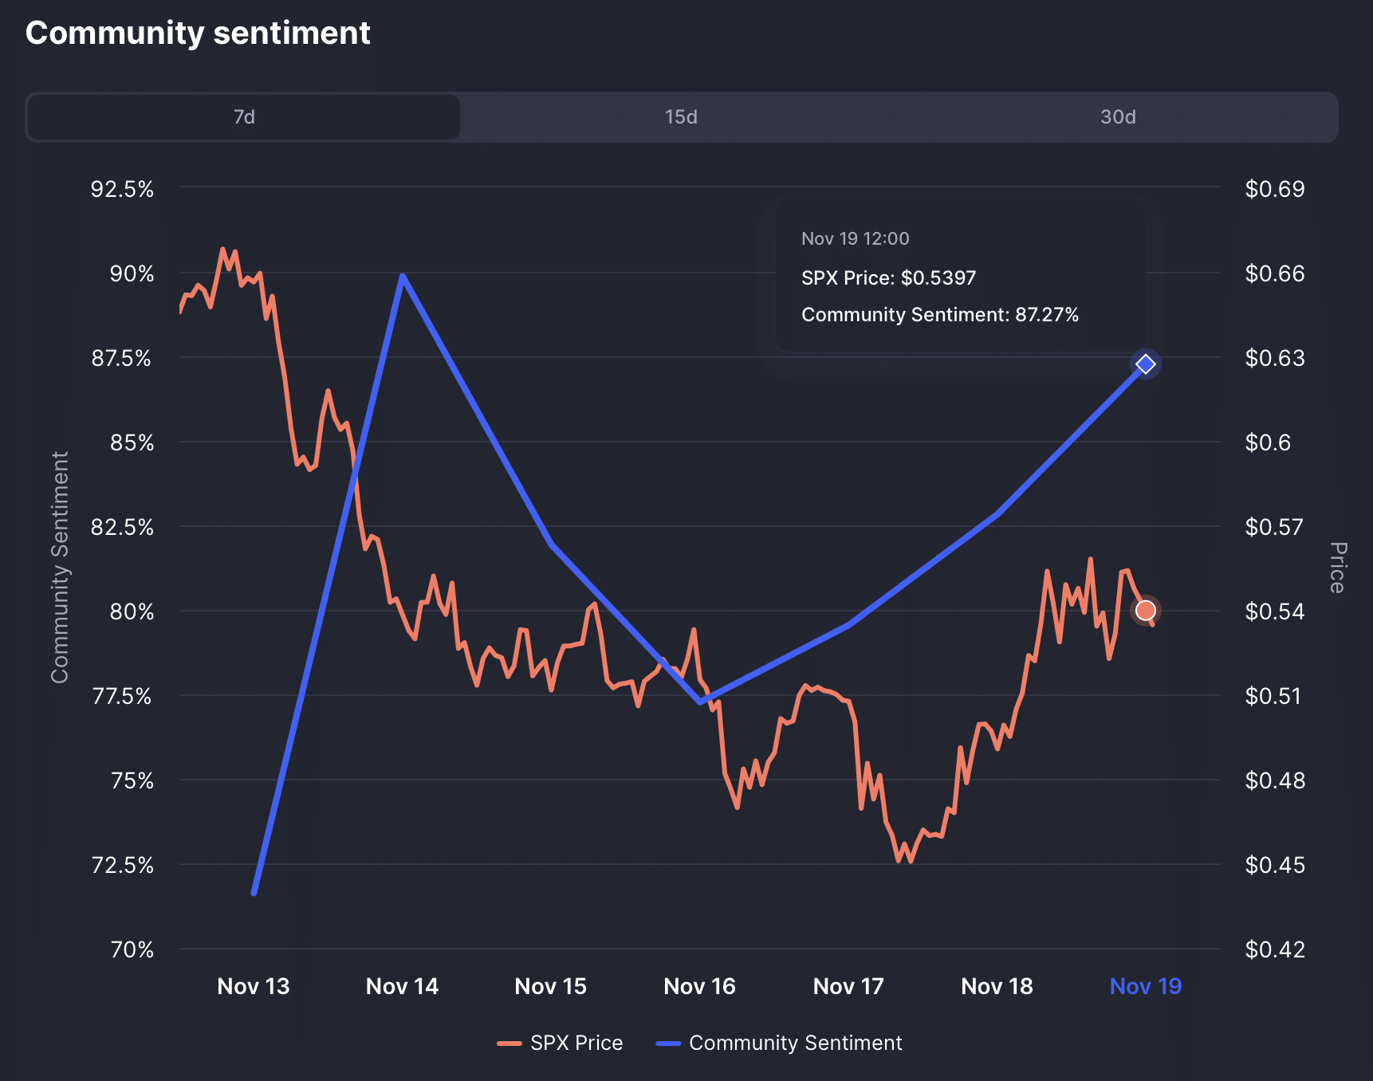Viewport: 1373px width, 1081px height.
Task: Click the 92.5% sentiment axis label
Action: point(120,190)
